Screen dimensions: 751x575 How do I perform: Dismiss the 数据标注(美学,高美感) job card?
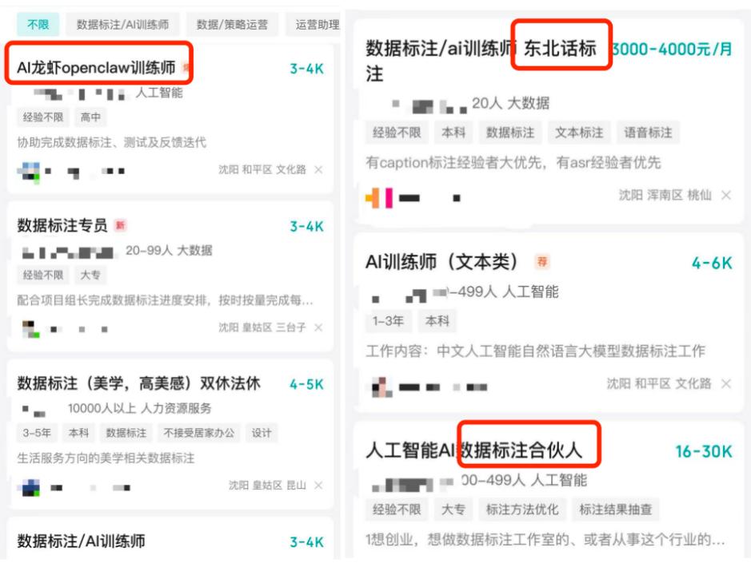(318, 486)
